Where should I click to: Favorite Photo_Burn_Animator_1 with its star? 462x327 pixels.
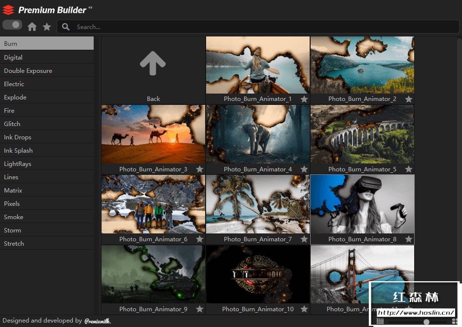click(304, 99)
